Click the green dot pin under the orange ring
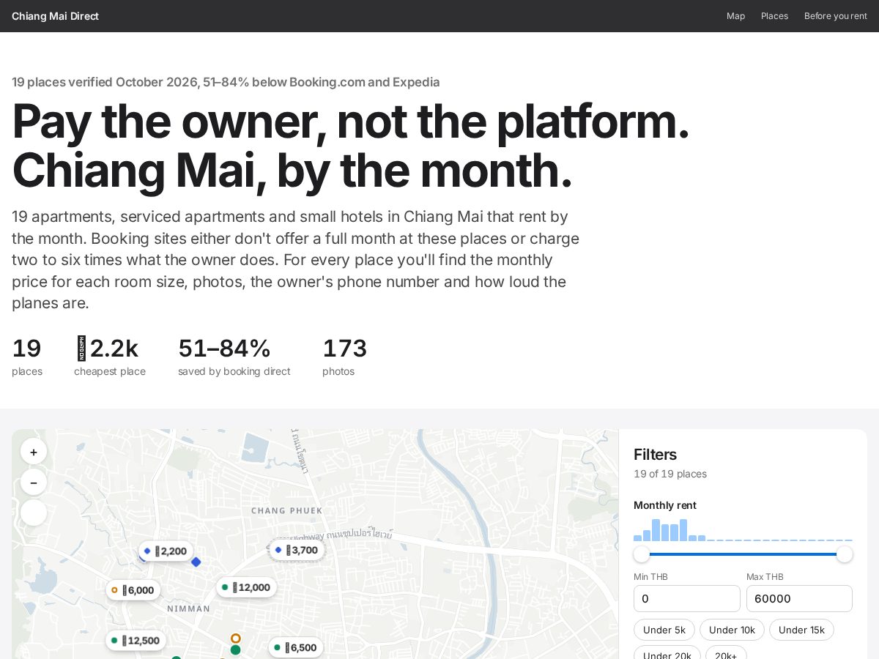This screenshot has height=659, width=879. [x=236, y=649]
